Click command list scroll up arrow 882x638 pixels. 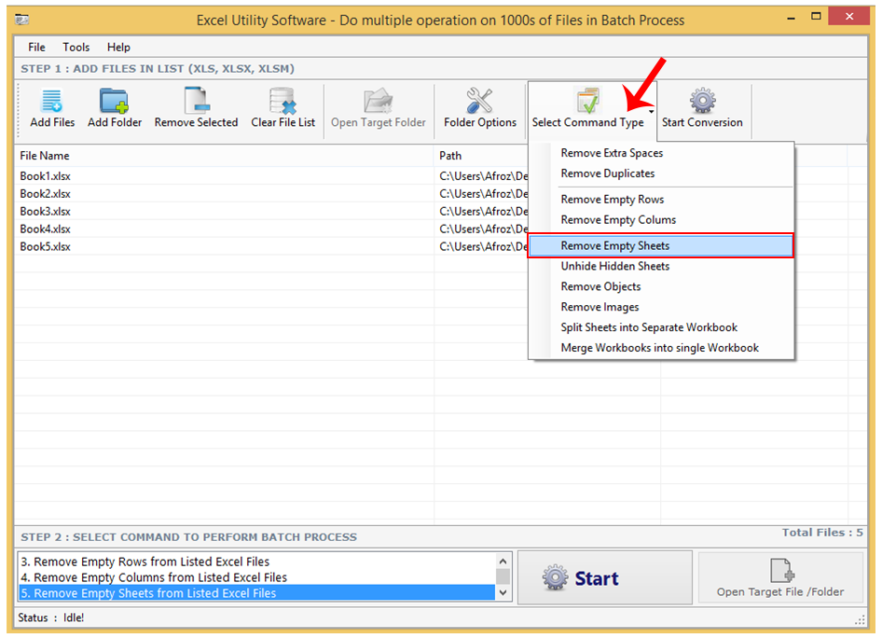[x=503, y=561]
